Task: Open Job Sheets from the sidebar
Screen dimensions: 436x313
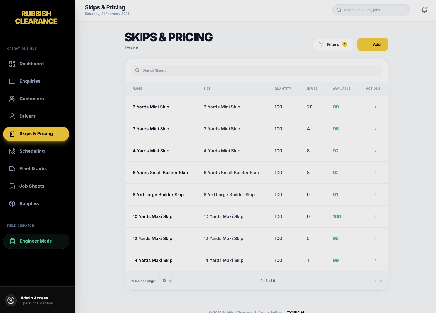Action: pos(32,186)
